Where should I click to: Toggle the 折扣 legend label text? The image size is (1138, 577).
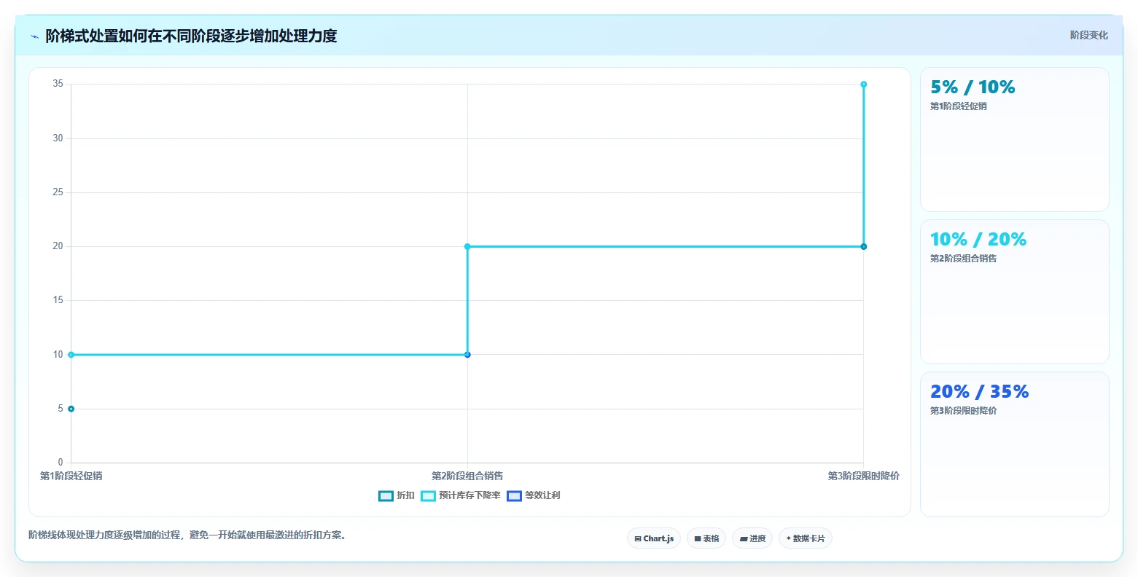(x=405, y=496)
